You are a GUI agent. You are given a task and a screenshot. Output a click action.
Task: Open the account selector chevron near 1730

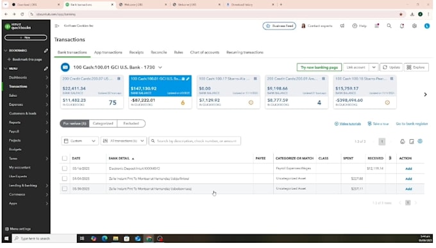pyautogui.click(x=160, y=67)
